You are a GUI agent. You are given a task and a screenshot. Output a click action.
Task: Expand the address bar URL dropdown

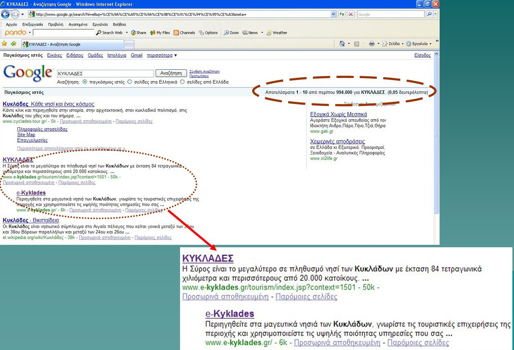[334, 14]
